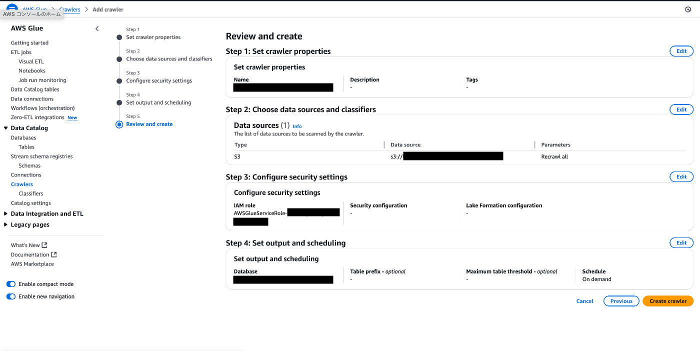This screenshot has width=700, height=351.
Task: Collapse the AWS Glue sidebar with chevron
Action: [97, 28]
